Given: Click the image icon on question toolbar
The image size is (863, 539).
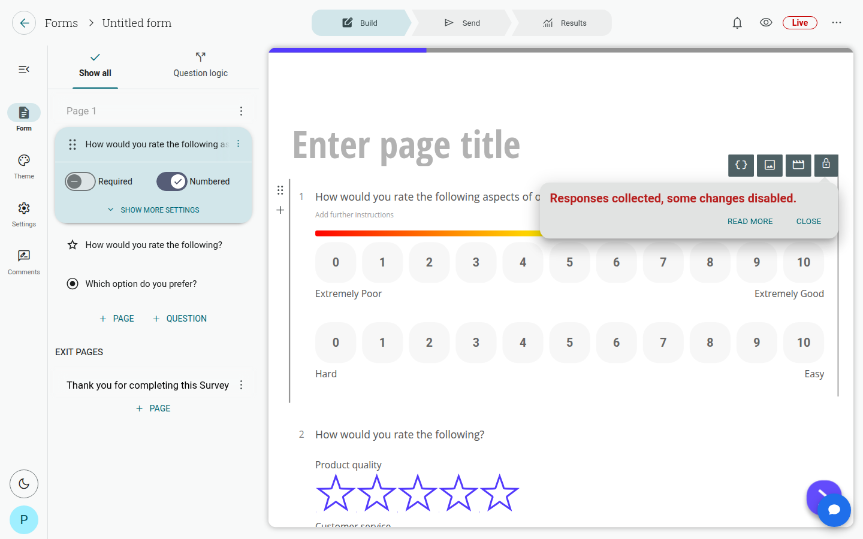Looking at the screenshot, I should pyautogui.click(x=770, y=165).
